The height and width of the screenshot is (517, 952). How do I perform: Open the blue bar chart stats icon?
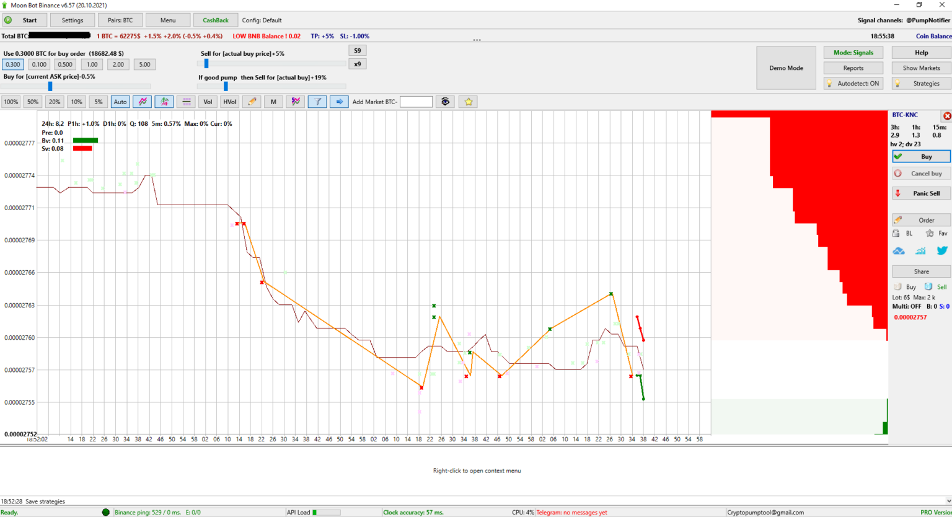(920, 250)
